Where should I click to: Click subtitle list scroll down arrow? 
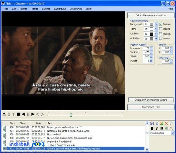147,149
